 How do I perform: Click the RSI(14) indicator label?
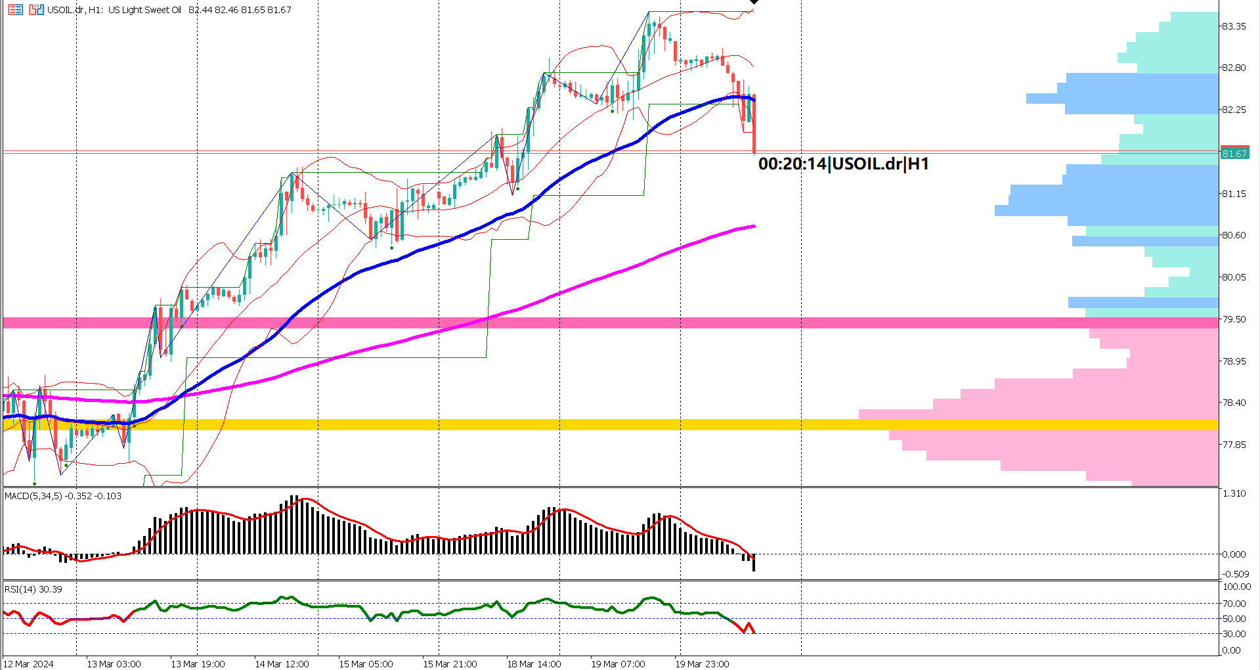pyautogui.click(x=33, y=589)
